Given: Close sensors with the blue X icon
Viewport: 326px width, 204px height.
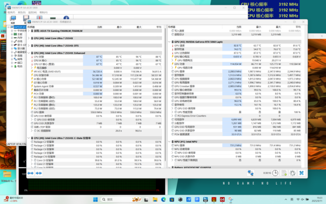Looking at the screenshot, I should [x=301, y=173].
